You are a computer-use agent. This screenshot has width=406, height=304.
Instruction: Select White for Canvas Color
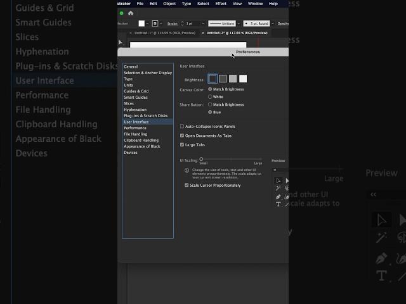coord(210,97)
